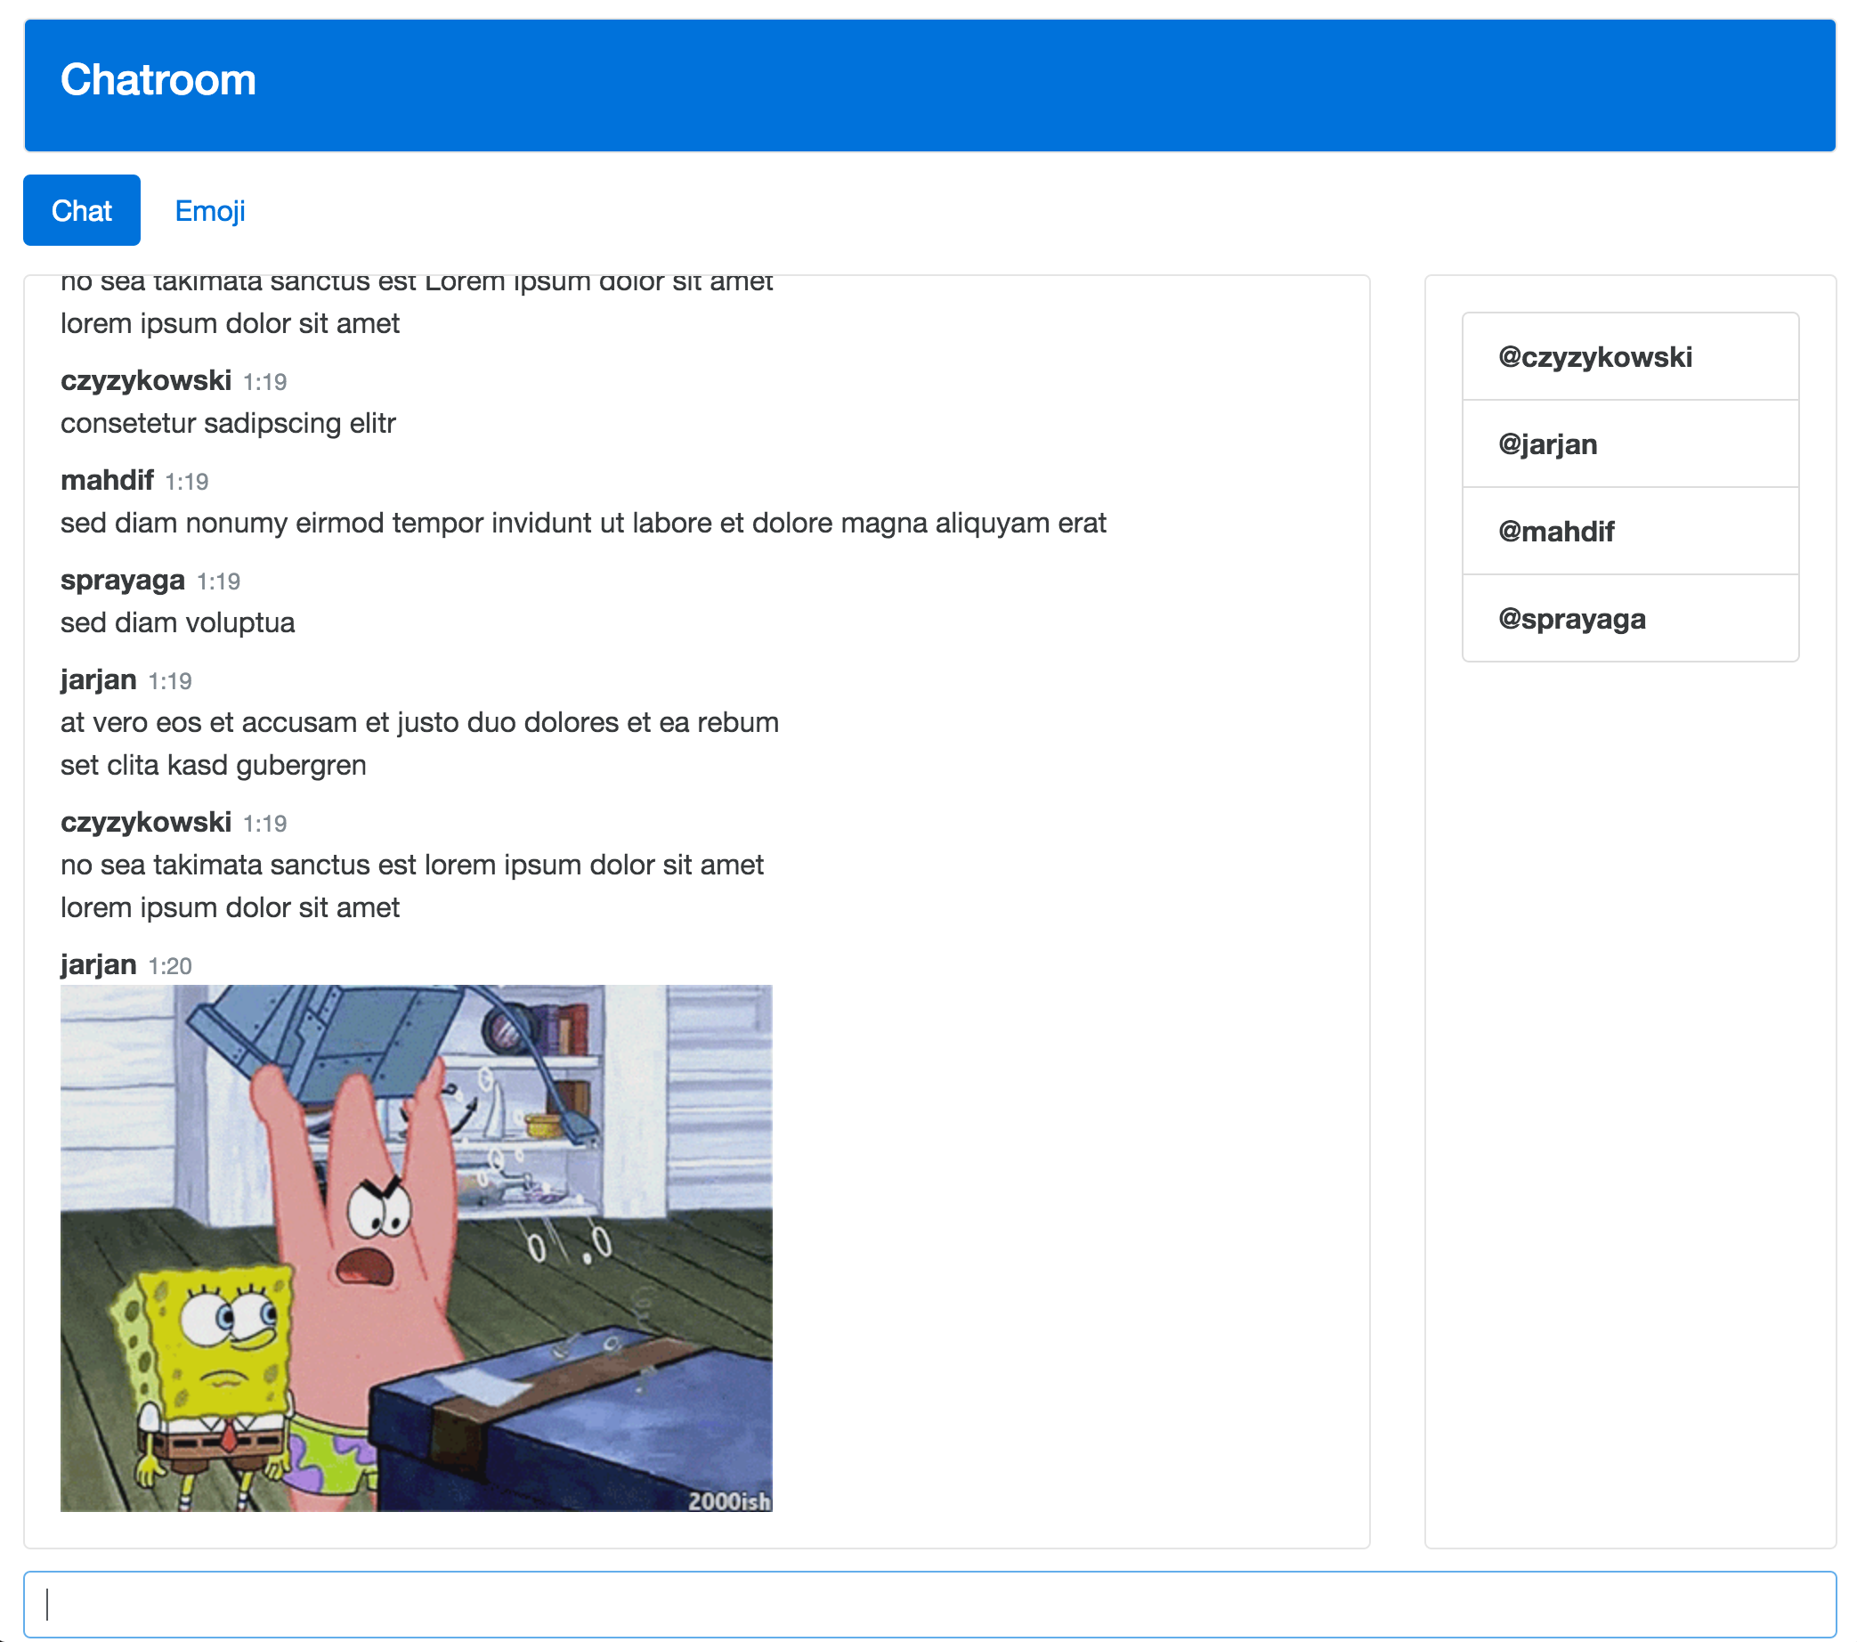Image resolution: width=1857 pixels, height=1642 pixels.
Task: Click the SpongeBob GIF image
Action: tap(416, 1247)
